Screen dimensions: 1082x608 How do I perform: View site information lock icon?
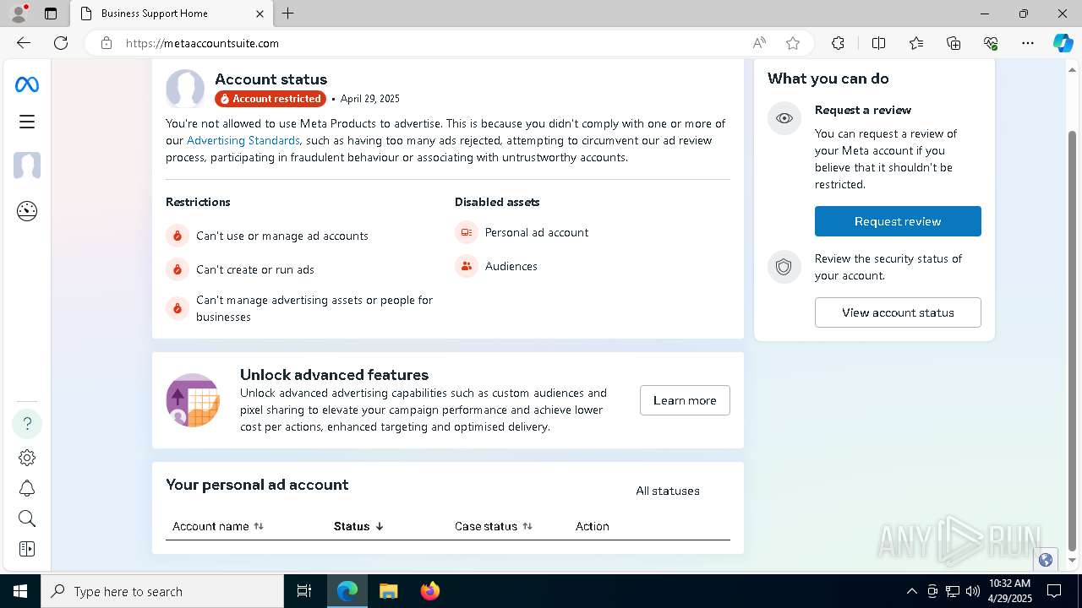[107, 43]
